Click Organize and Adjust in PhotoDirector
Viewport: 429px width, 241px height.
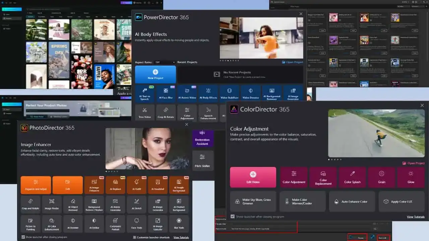[x=36, y=185]
